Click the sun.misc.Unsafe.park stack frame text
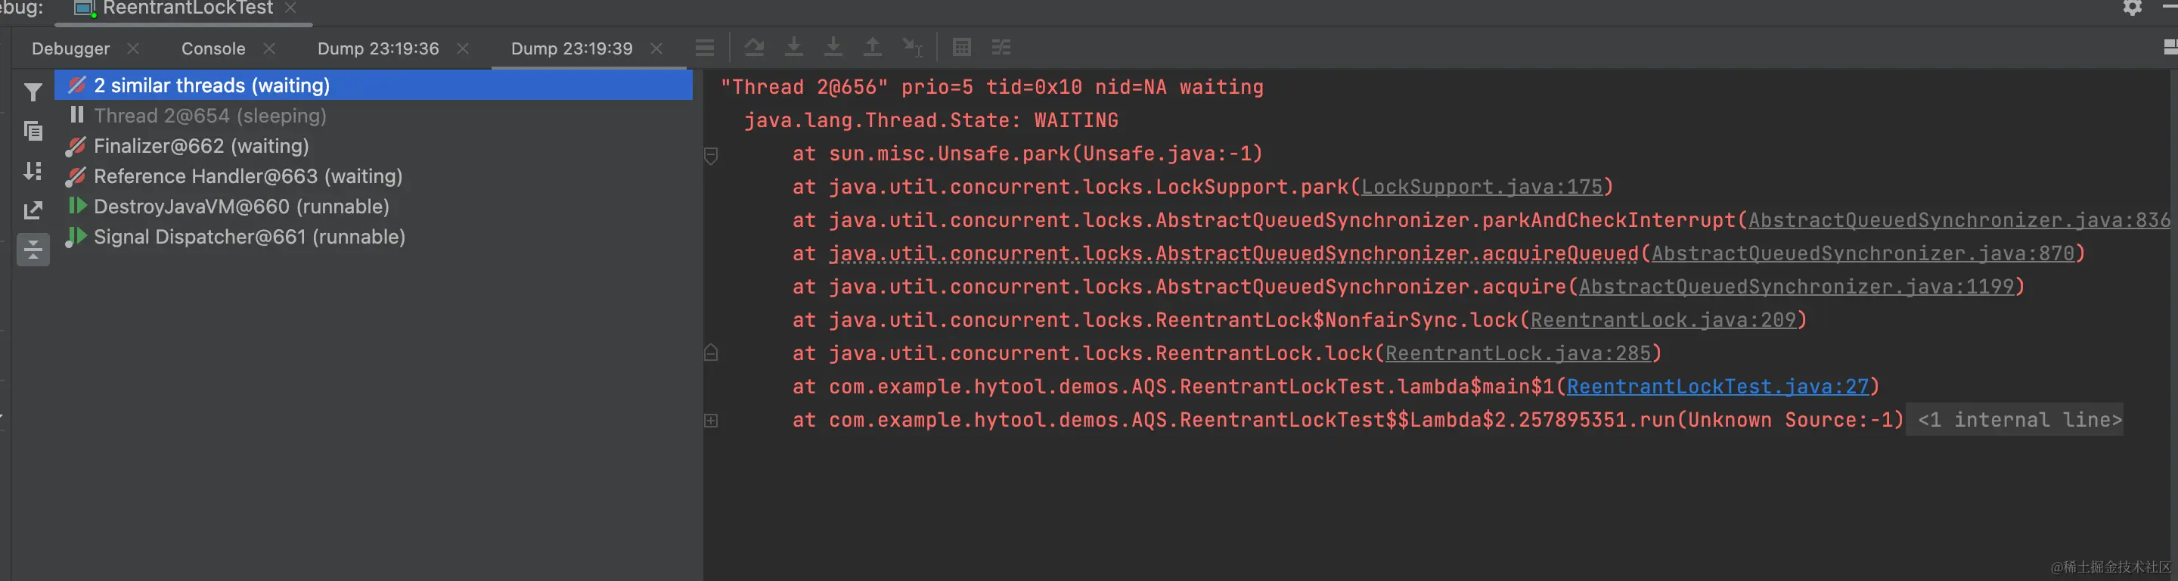The image size is (2178, 581). [x=1027, y=154]
